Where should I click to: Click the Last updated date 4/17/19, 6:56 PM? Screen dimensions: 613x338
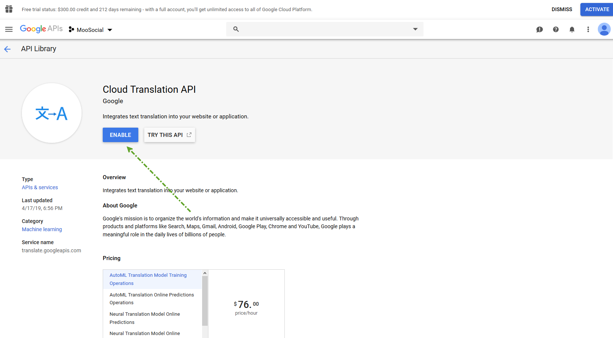pyautogui.click(x=42, y=208)
